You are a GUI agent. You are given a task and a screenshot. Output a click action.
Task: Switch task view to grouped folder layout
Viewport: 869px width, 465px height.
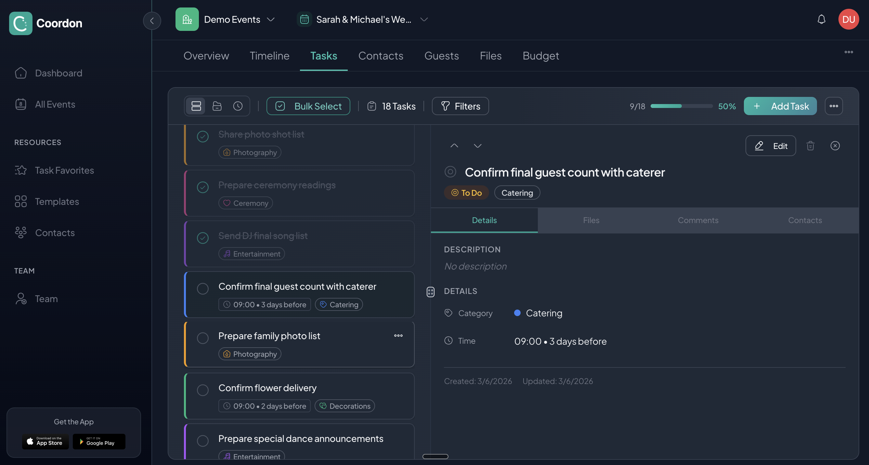point(217,106)
